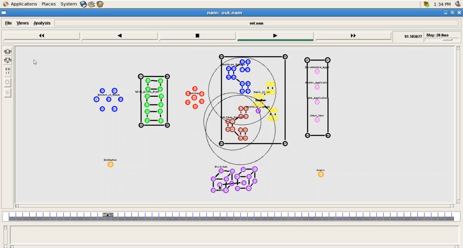This screenshot has height=248, width=463.
Task: Open the File menu
Action: point(8,23)
